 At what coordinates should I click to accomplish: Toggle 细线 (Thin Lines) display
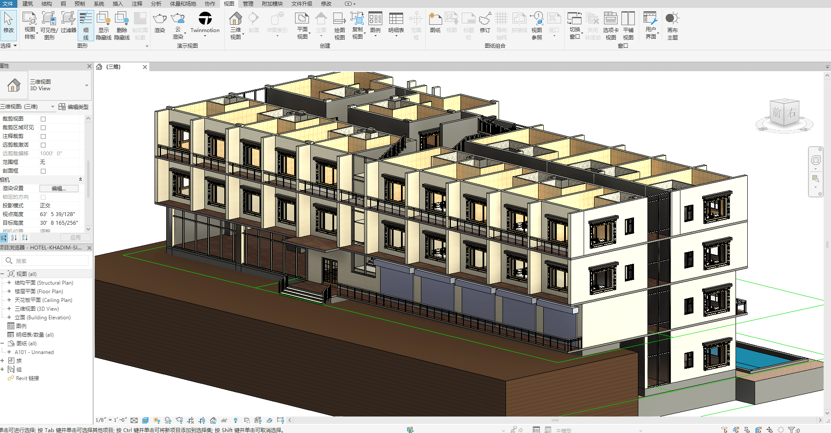click(x=86, y=19)
